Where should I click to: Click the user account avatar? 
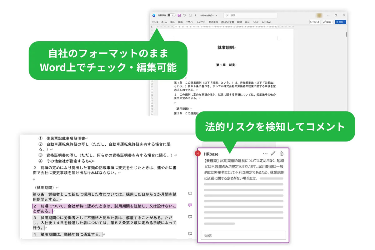click(x=319, y=15)
